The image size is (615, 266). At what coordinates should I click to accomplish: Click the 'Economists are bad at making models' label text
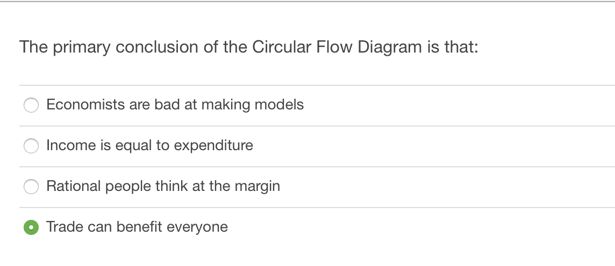pos(175,105)
